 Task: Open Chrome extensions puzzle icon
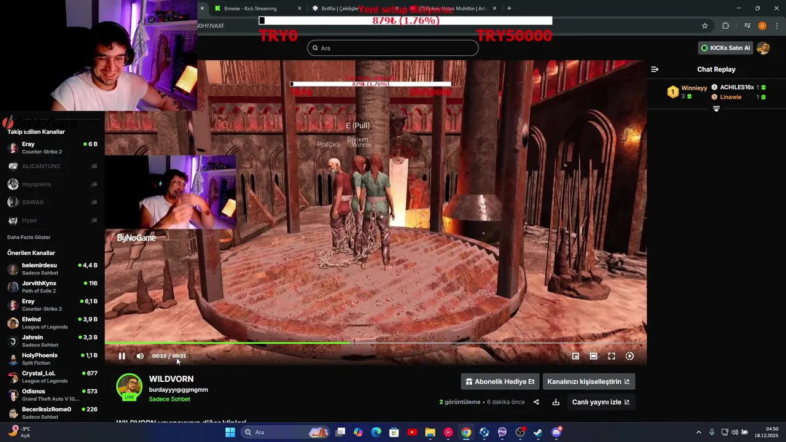726,26
